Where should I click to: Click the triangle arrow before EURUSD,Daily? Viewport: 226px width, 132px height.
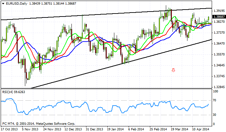click(3, 4)
